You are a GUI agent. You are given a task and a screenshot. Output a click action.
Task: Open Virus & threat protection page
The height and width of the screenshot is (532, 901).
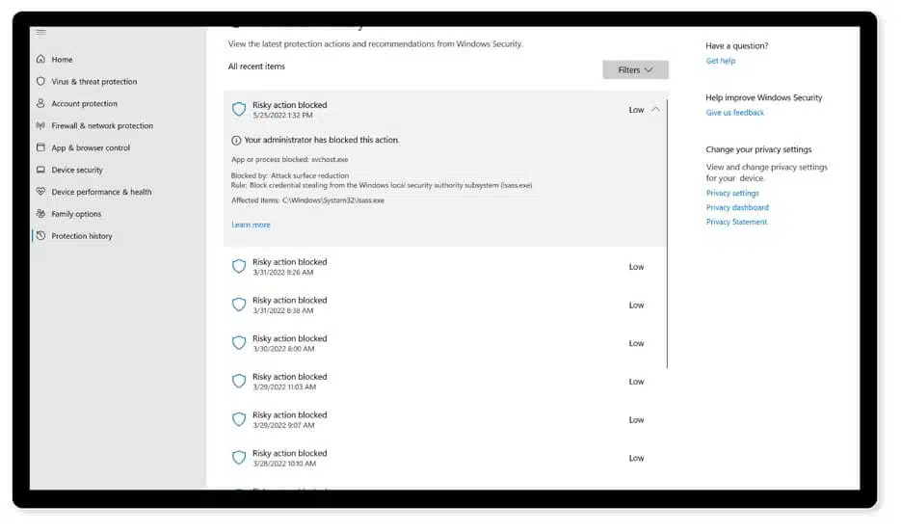[94, 82]
